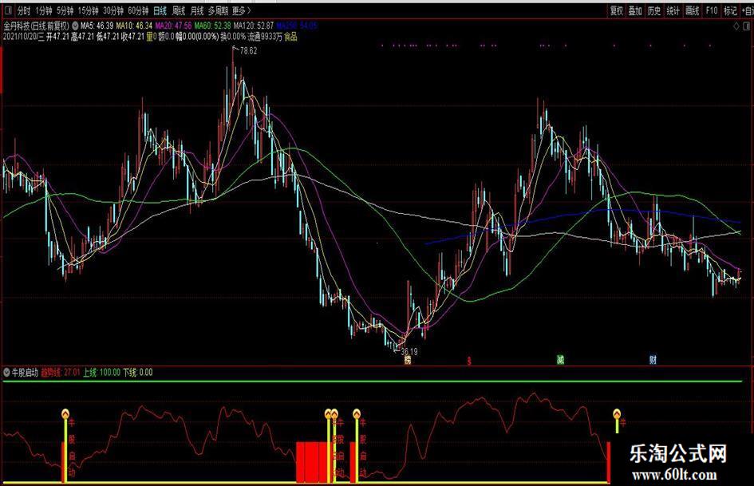Image resolution: width=754 pixels, height=486 pixels.
Task: Click the signal arrow above the lone 牛股自动 label
Action: (357, 413)
